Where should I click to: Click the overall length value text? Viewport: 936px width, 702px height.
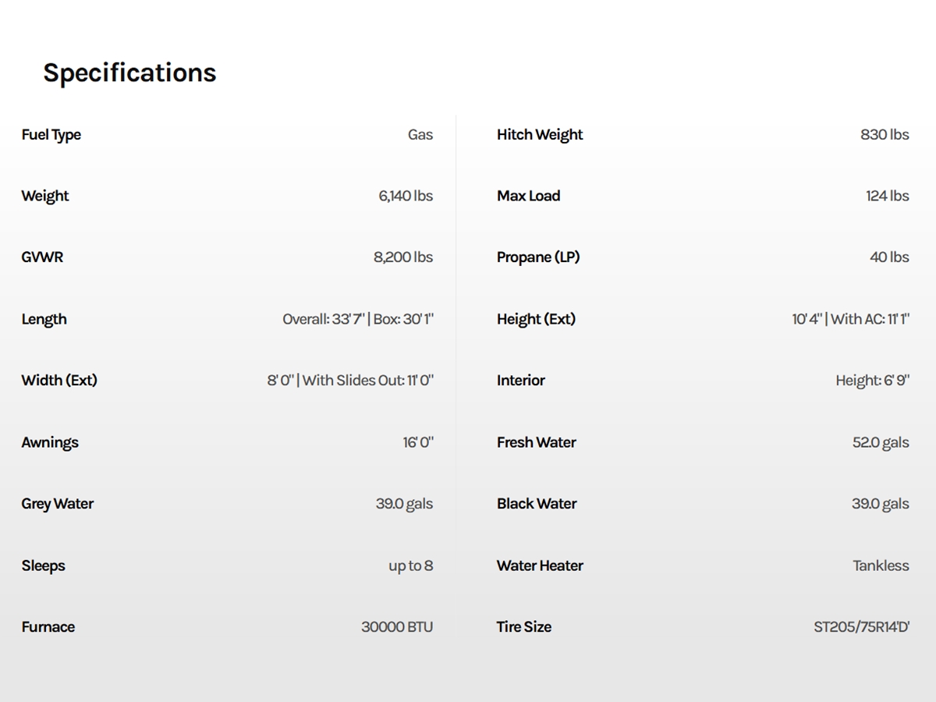[x=358, y=319]
